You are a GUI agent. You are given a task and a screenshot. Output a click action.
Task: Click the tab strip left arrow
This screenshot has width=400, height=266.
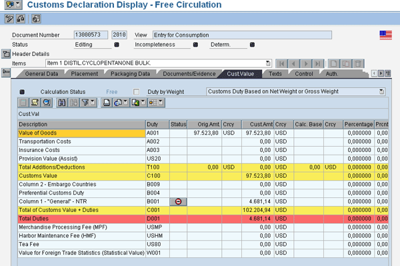pyautogui.click(x=374, y=73)
